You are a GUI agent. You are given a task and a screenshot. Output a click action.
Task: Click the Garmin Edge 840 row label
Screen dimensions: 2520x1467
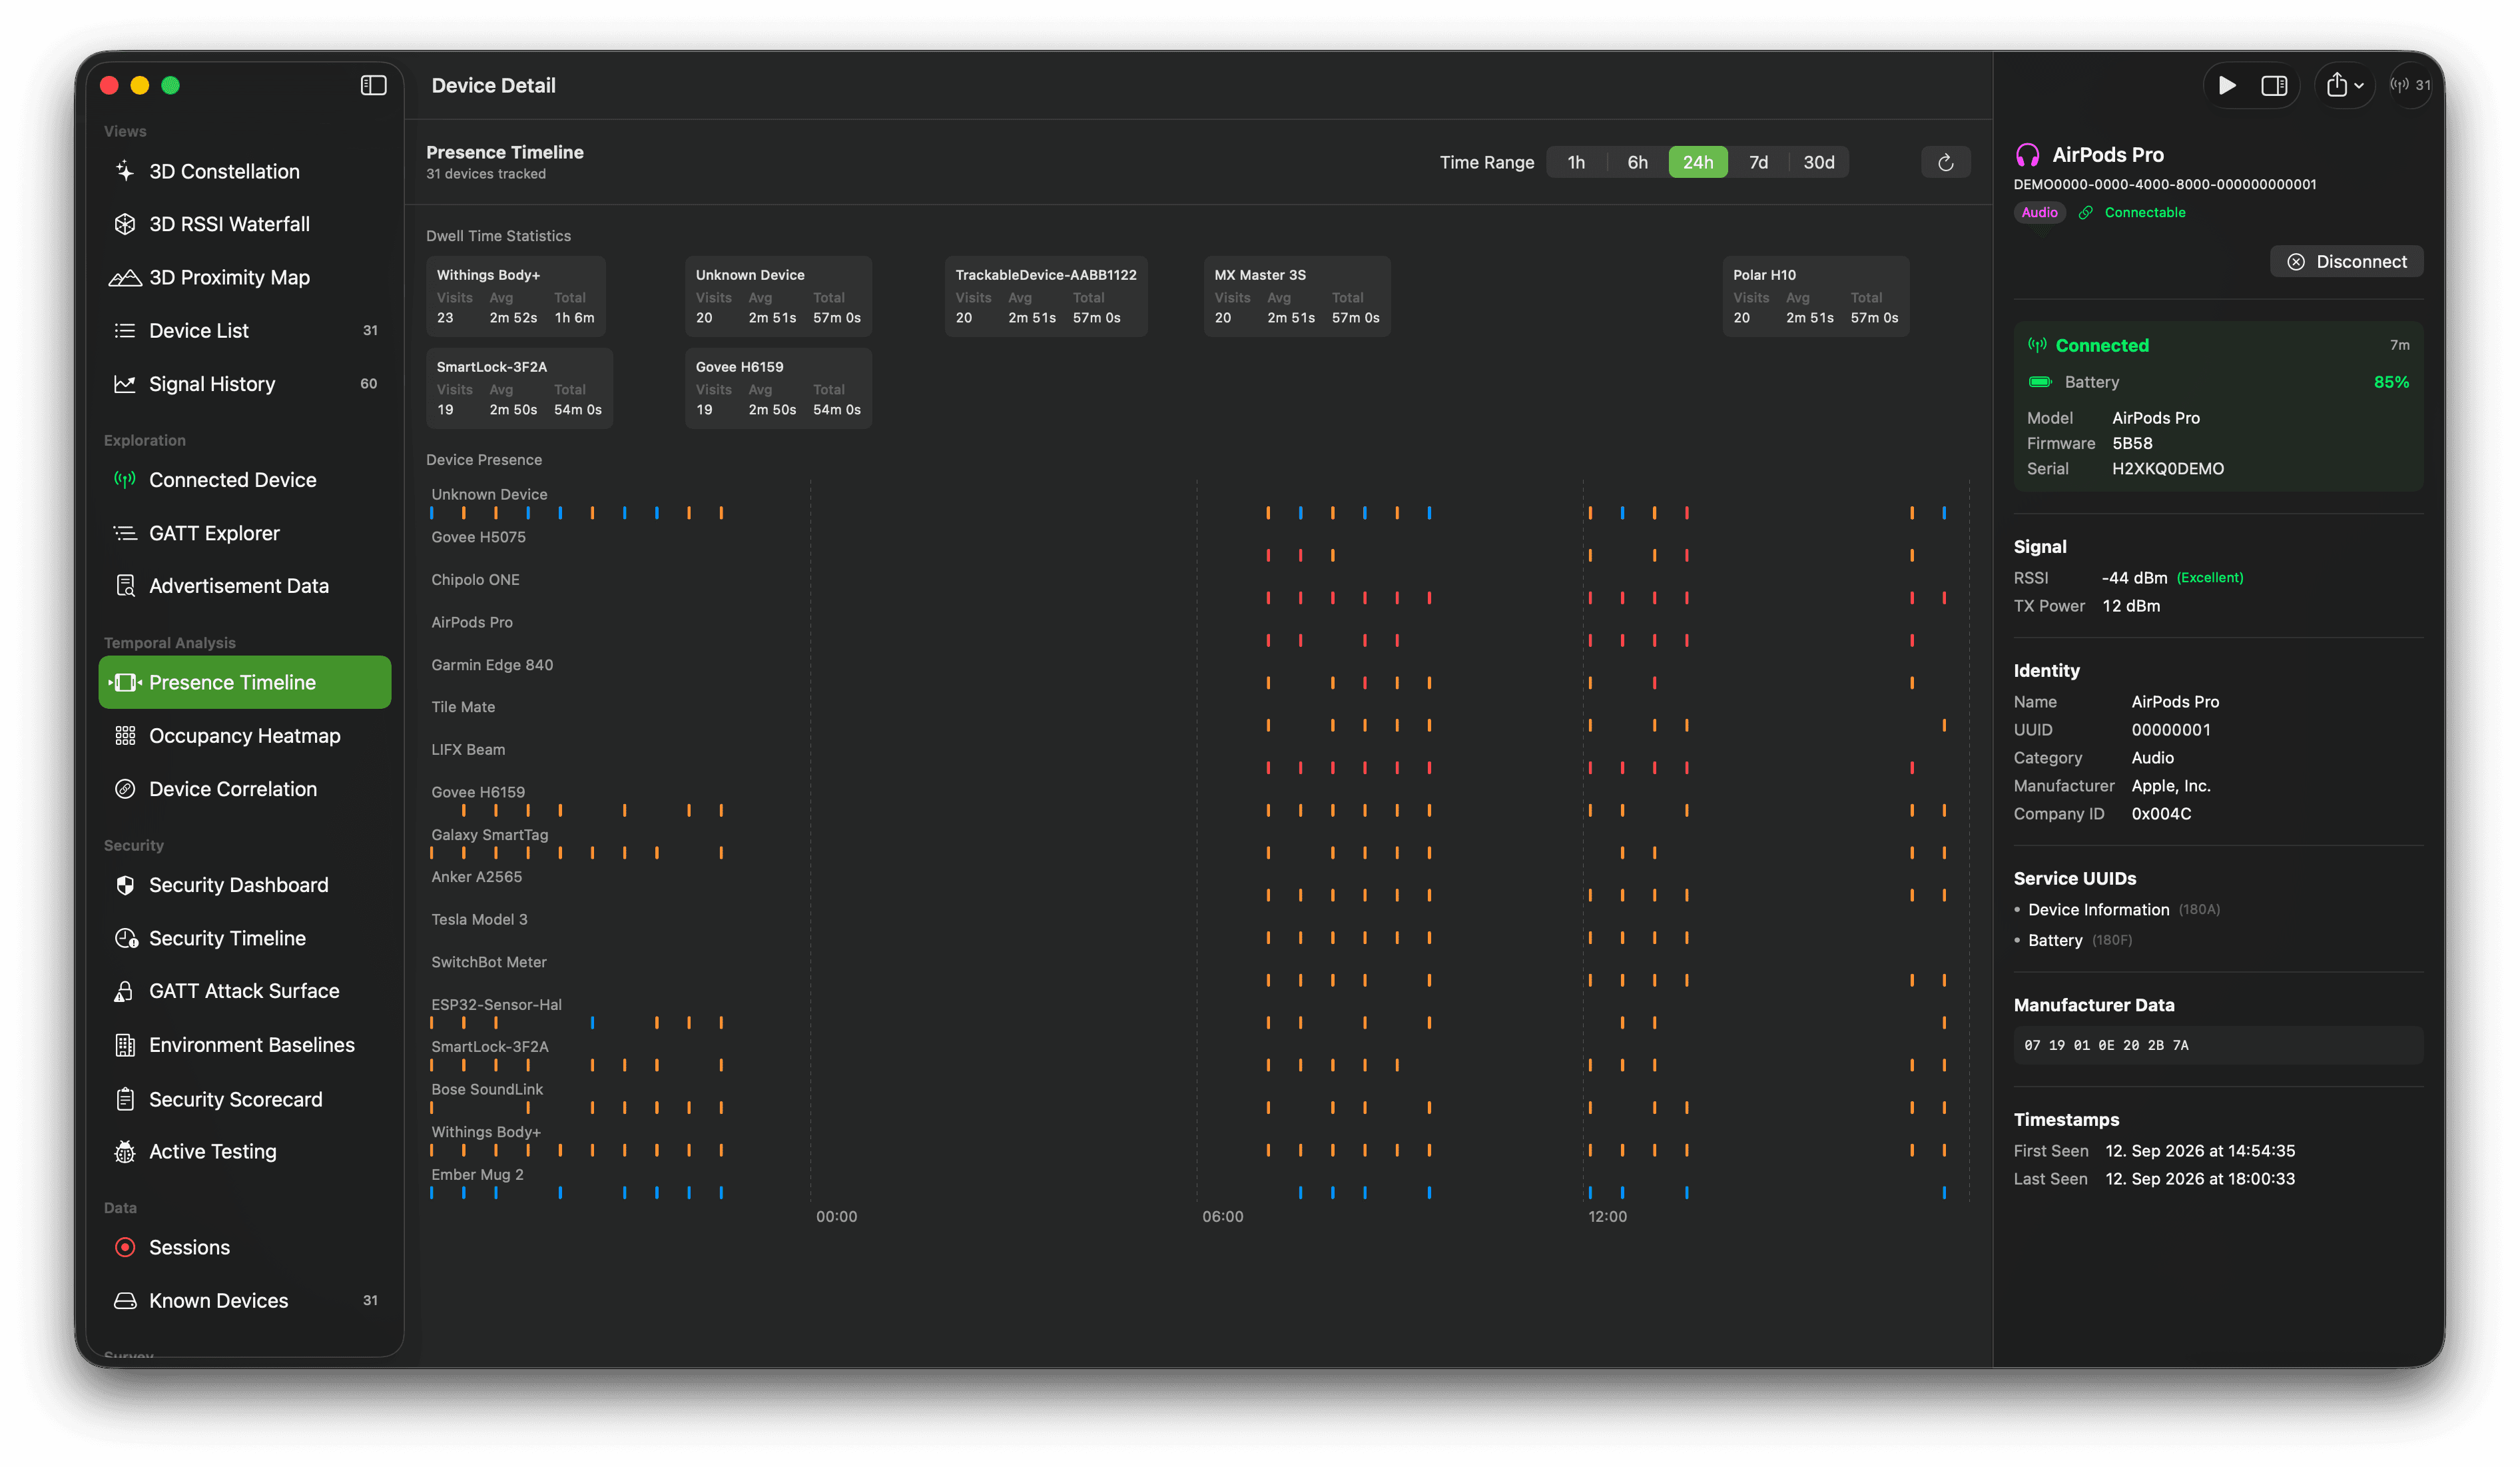click(x=492, y=664)
